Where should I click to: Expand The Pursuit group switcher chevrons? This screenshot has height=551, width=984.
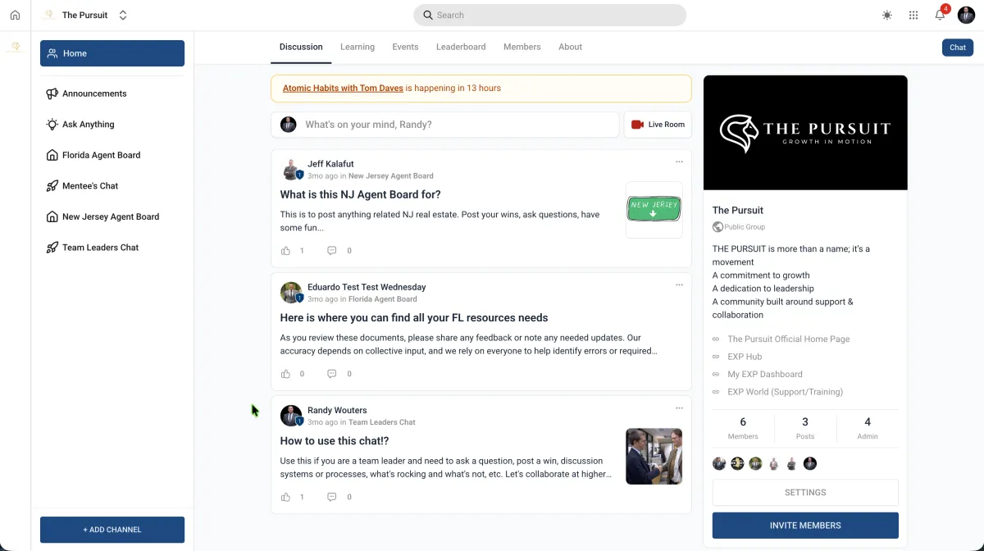(123, 15)
